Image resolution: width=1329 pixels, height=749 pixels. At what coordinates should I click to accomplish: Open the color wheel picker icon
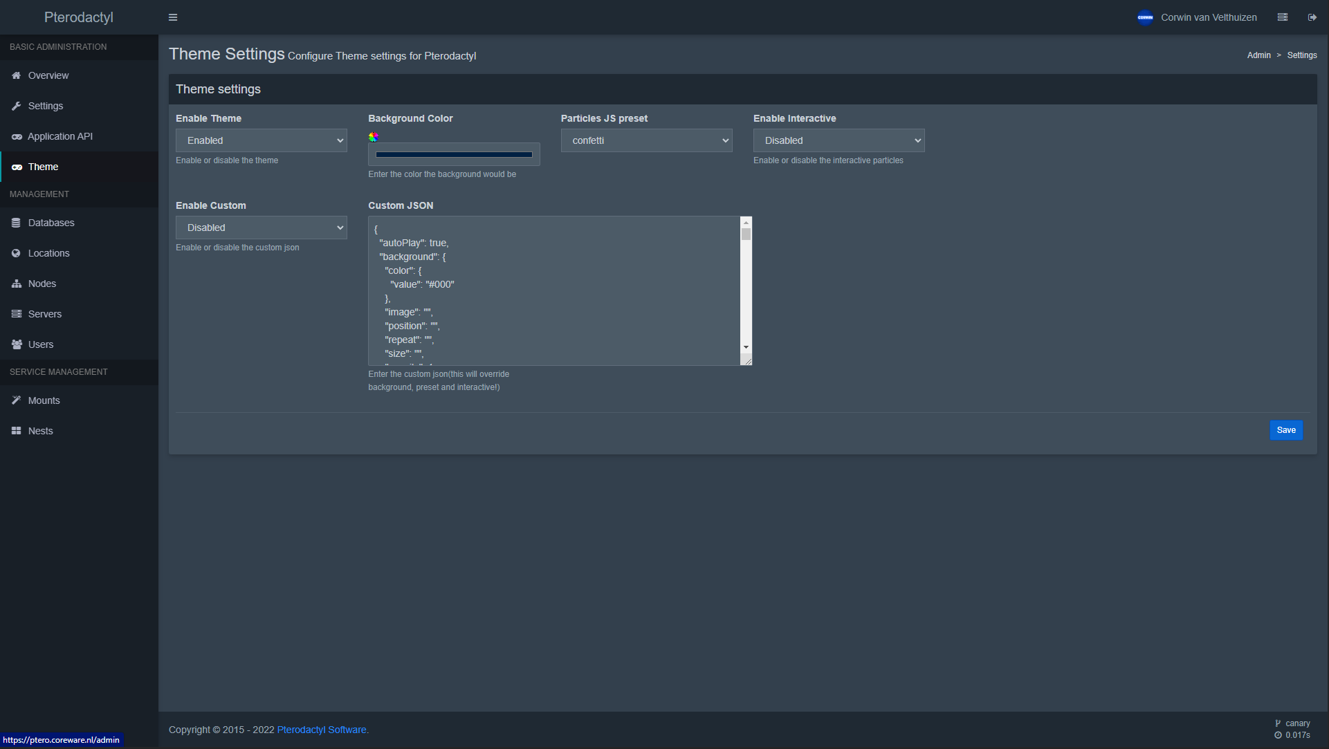pos(374,137)
